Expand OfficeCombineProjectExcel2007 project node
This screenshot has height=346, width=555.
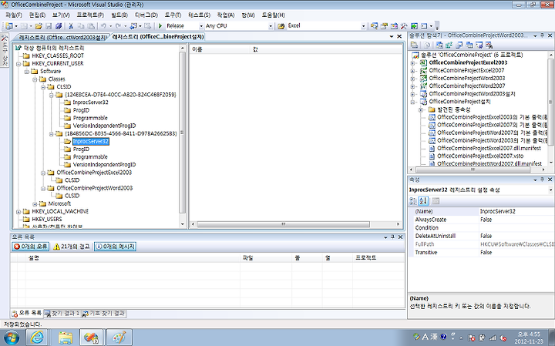click(412, 70)
